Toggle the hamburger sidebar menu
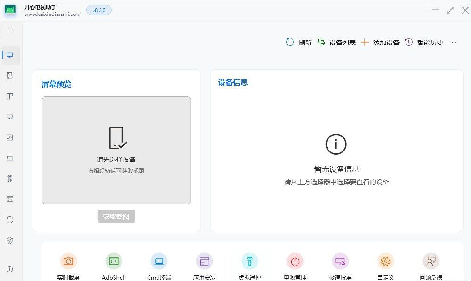471x281 pixels. [10, 31]
